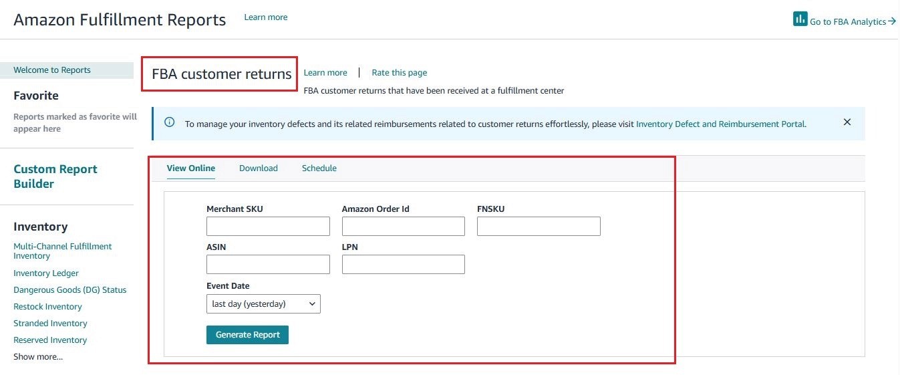
Task: Click the Amazon Fulfillment Reports title
Action: (120, 20)
